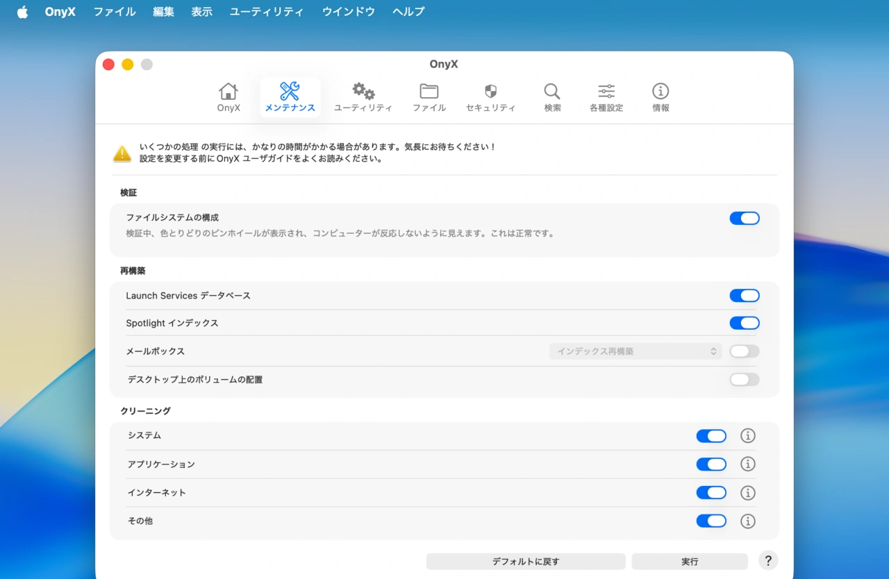Open the ヘルプ menu in menu bar
The image size is (889, 579).
pos(408,11)
